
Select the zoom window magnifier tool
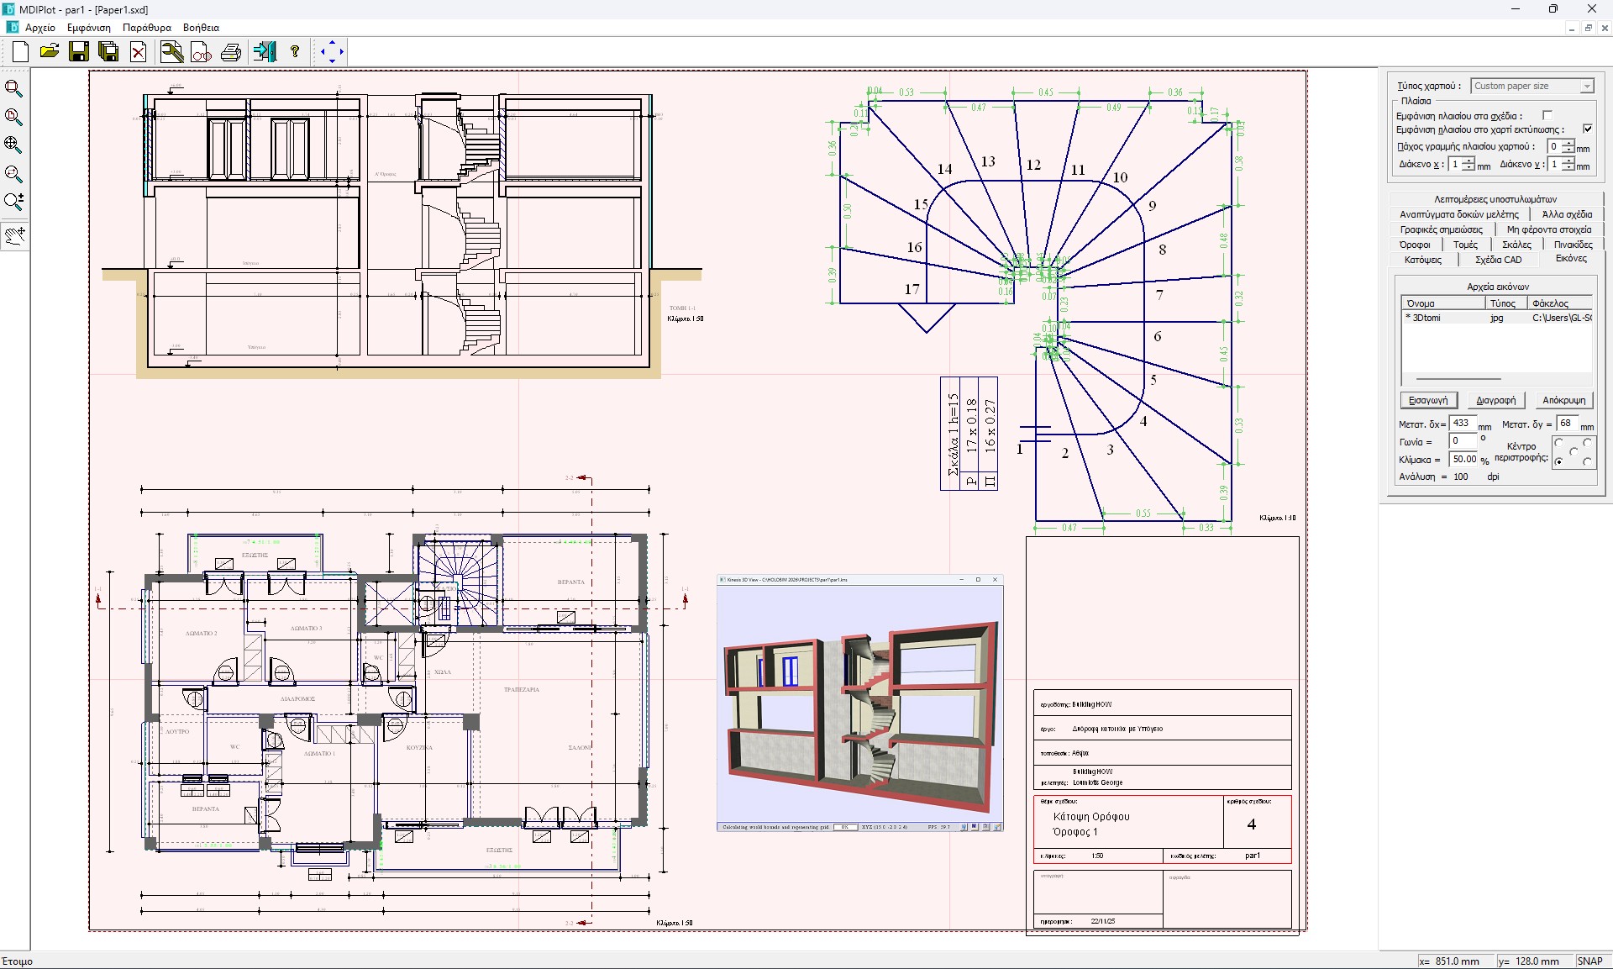(14, 88)
